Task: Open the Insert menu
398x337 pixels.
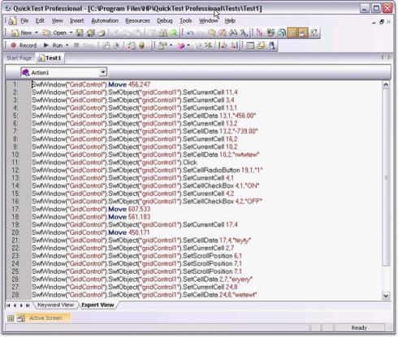Action: pos(77,21)
